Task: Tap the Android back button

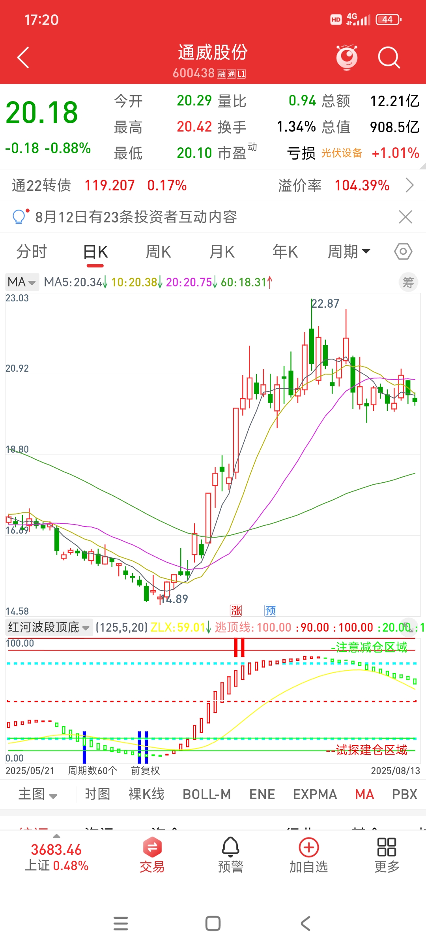Action: (306, 924)
